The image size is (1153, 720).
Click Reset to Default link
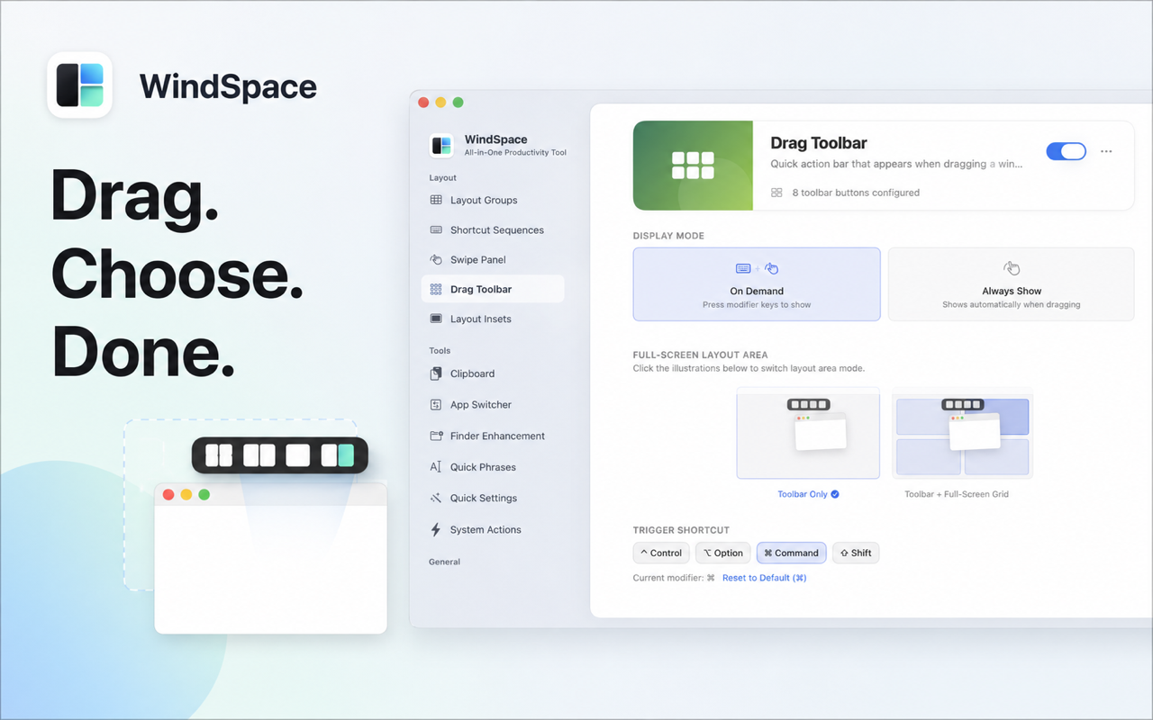pyautogui.click(x=764, y=578)
